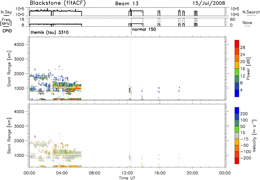Click the 'Time UT' axis label
The image size is (260, 180).
pyautogui.click(x=127, y=178)
